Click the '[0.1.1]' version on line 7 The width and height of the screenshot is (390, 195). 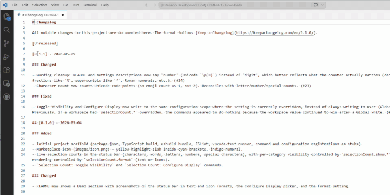click(x=40, y=54)
